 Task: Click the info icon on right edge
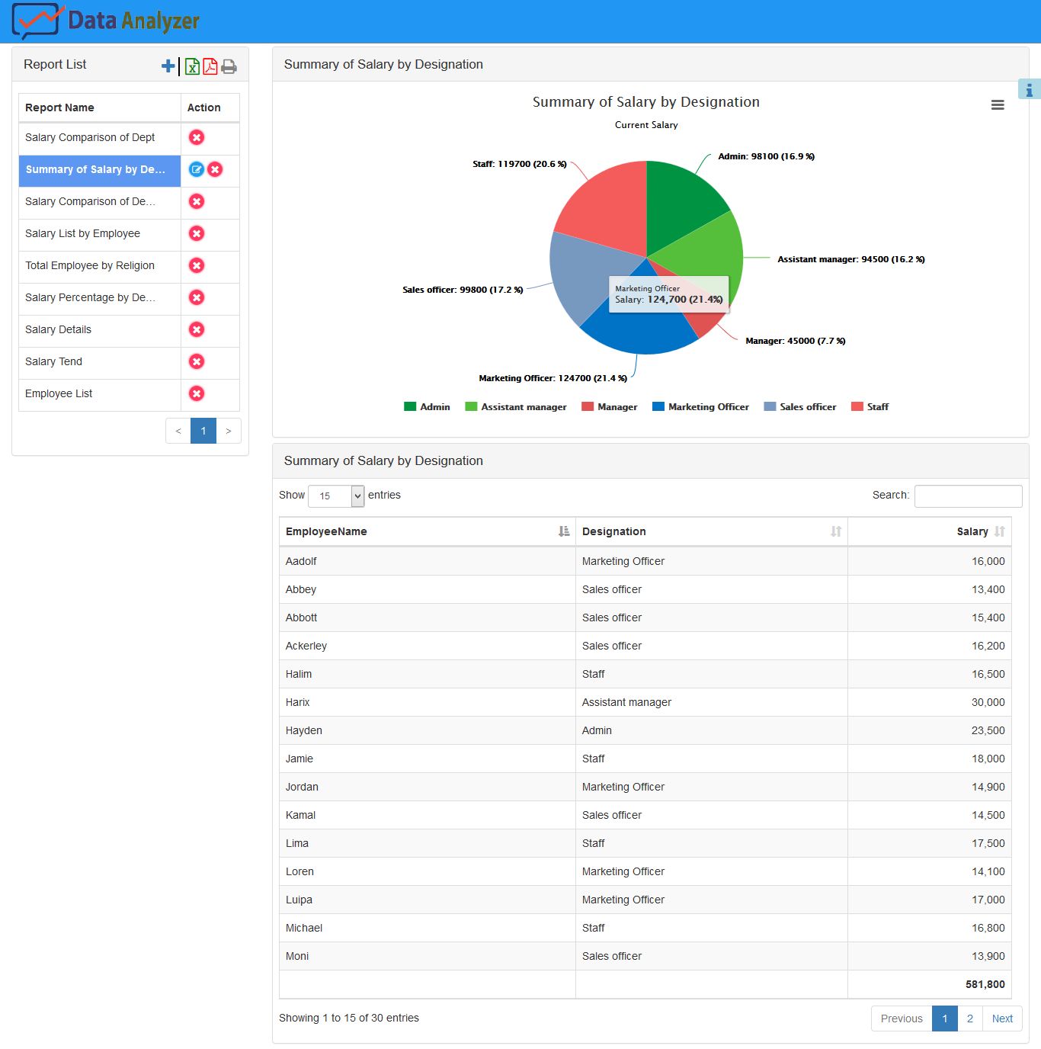click(x=1029, y=90)
